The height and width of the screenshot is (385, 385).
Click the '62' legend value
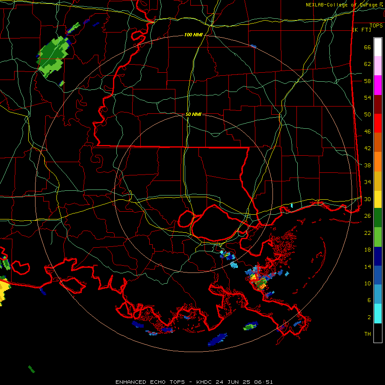(x=367, y=64)
